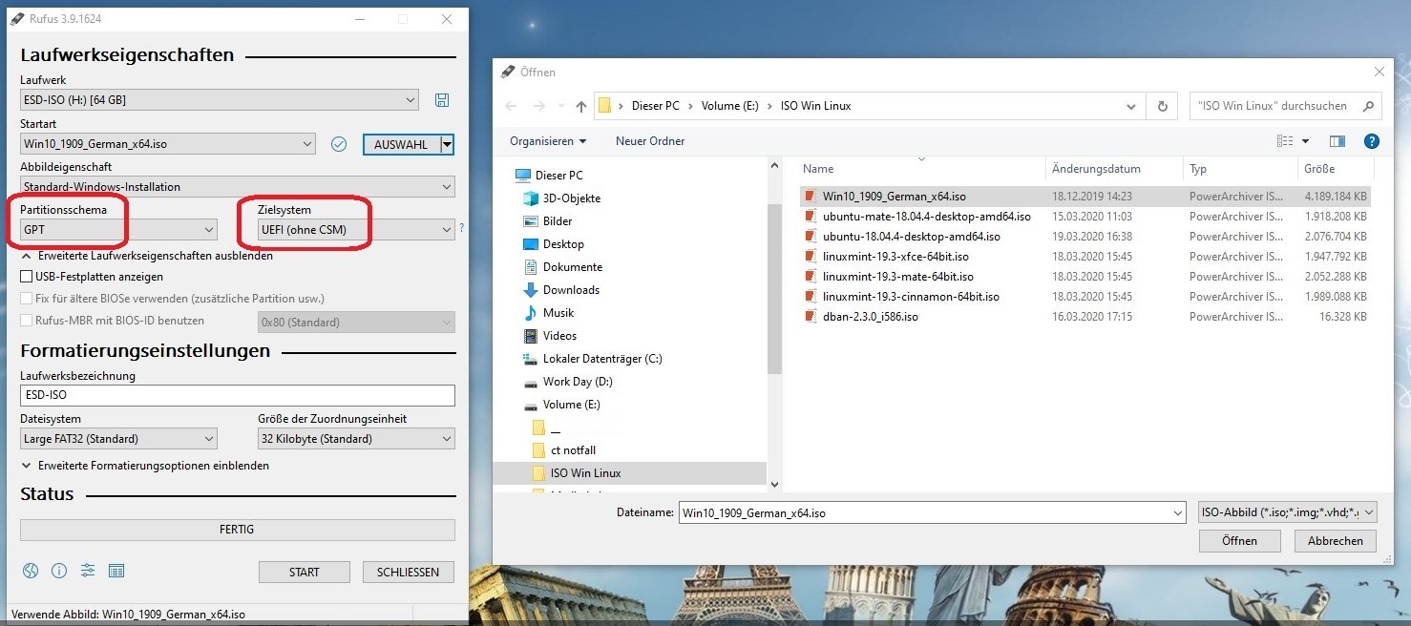The width and height of the screenshot is (1411, 626).
Task: Expand Erweiterte Formatierungsoptionen einblenden
Action: point(145,466)
